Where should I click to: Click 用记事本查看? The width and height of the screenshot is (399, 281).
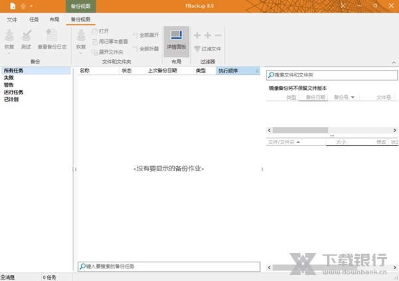click(110, 41)
